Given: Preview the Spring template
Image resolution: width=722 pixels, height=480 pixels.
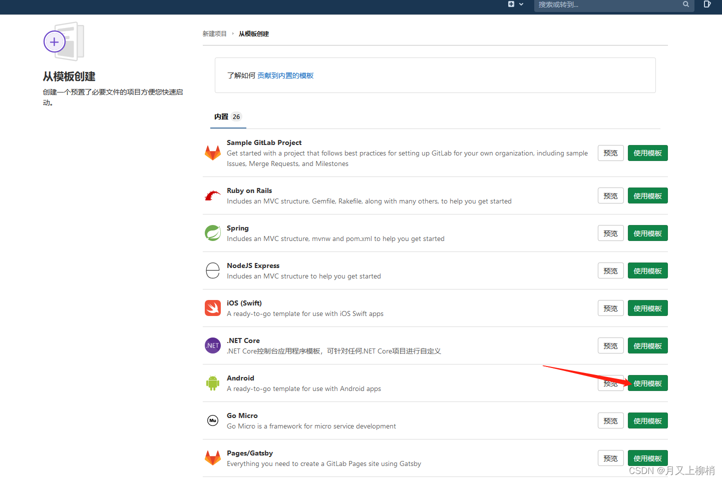Looking at the screenshot, I should tap(611, 233).
